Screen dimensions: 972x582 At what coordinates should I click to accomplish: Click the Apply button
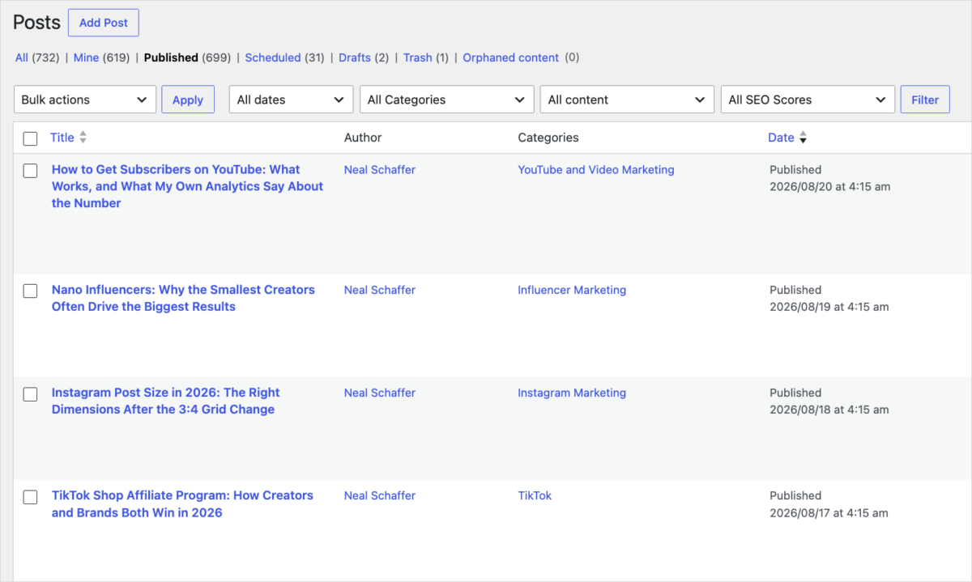point(188,100)
